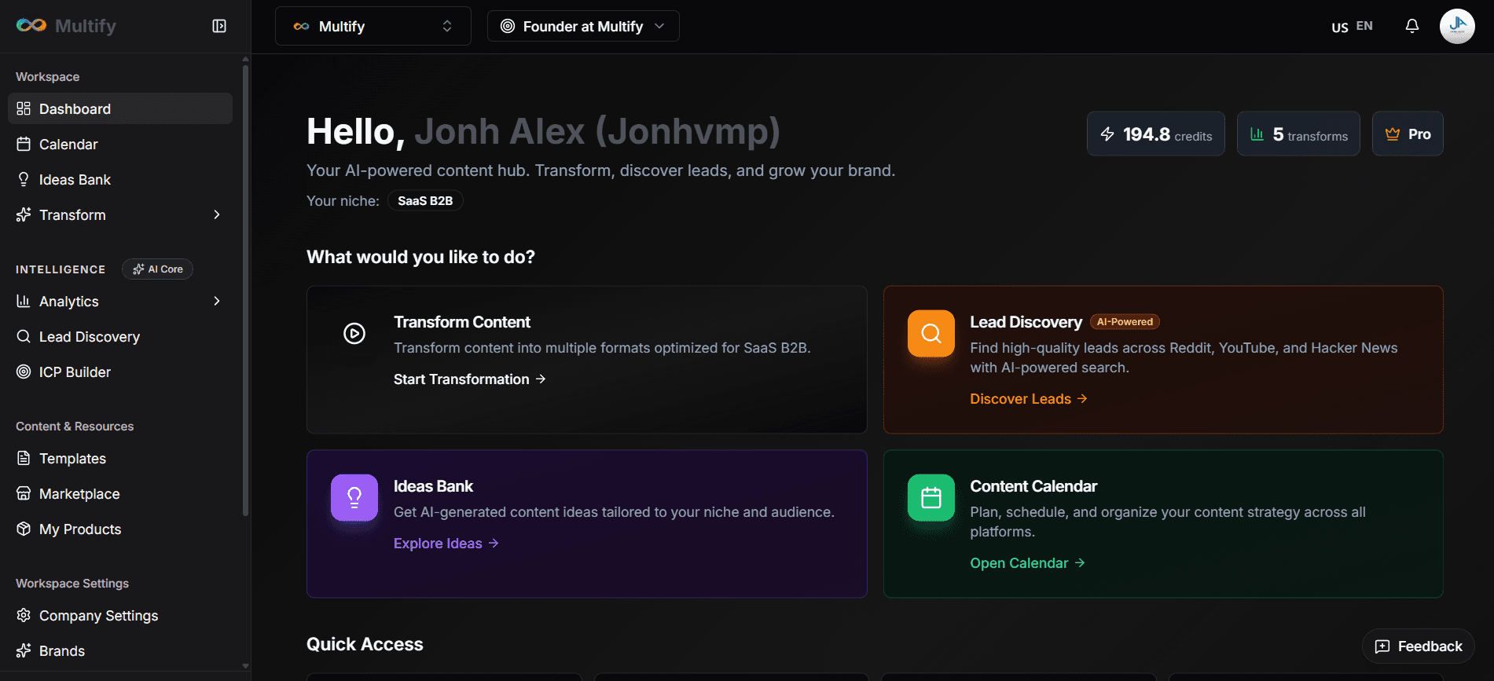Expand the Transform submenu chevron
1494x681 pixels.
217,214
